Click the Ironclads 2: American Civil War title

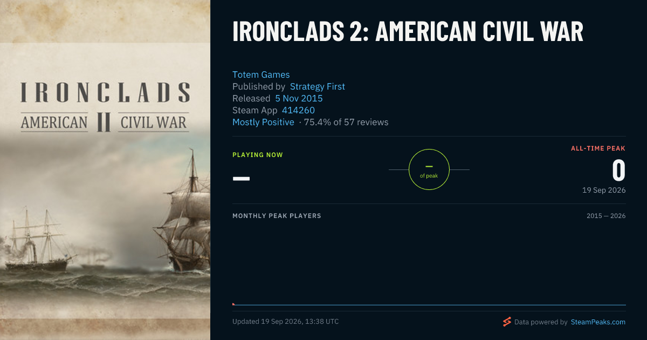pyautogui.click(x=408, y=32)
